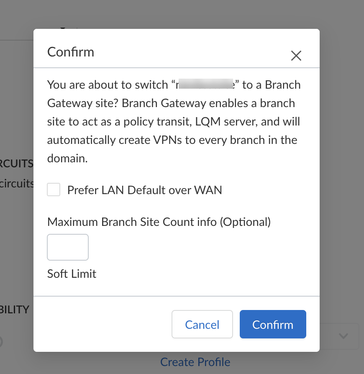Enable Prefer LAN Default over WAN checkbox

coord(54,190)
